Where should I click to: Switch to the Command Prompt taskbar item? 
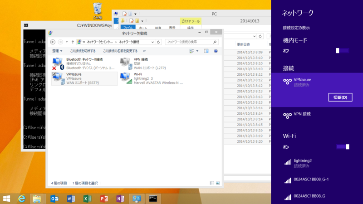153,199
